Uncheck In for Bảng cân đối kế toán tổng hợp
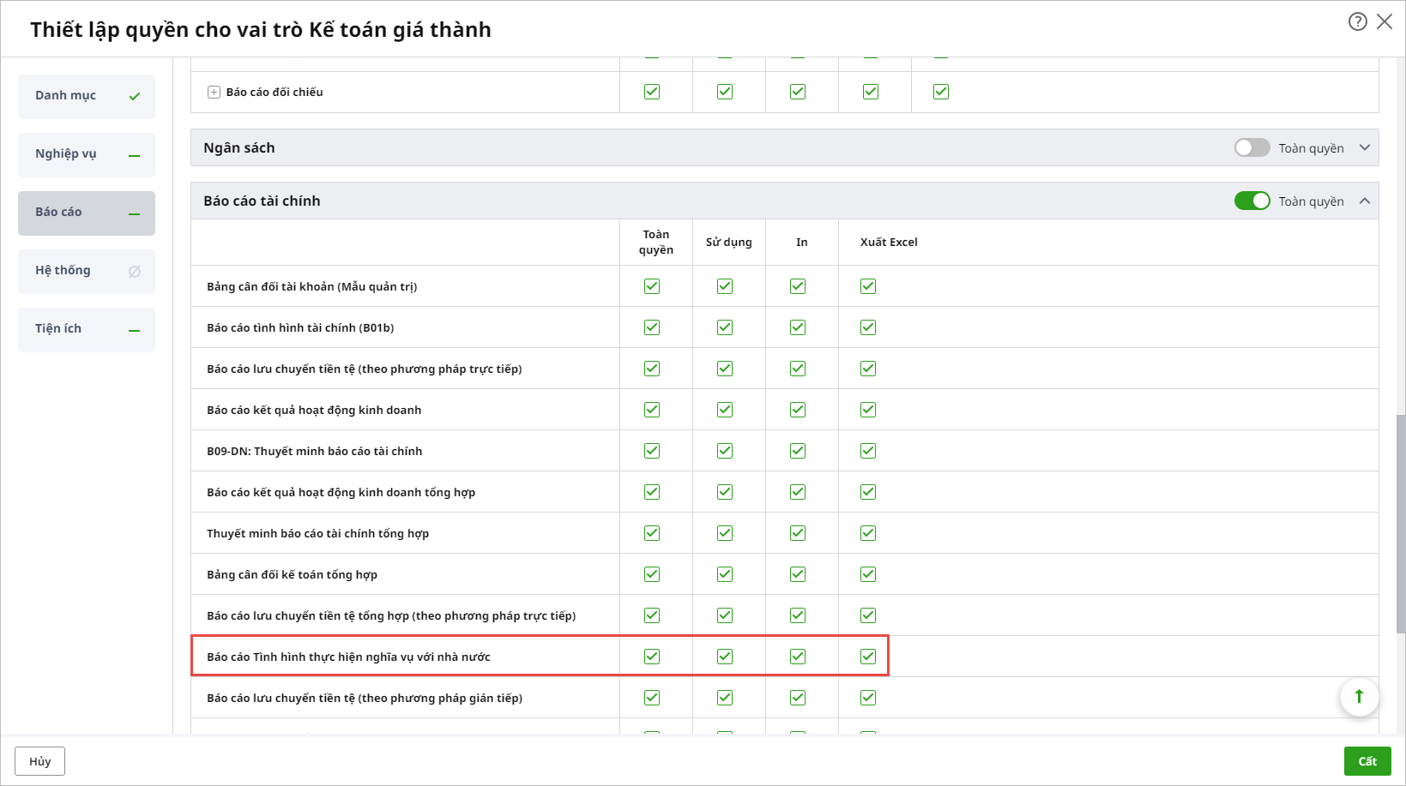Image resolution: width=1406 pixels, height=786 pixels. [x=798, y=574]
